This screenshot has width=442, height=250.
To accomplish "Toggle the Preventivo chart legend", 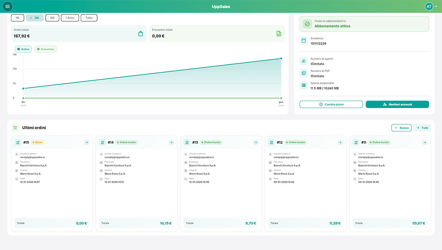I will tap(45, 49).
